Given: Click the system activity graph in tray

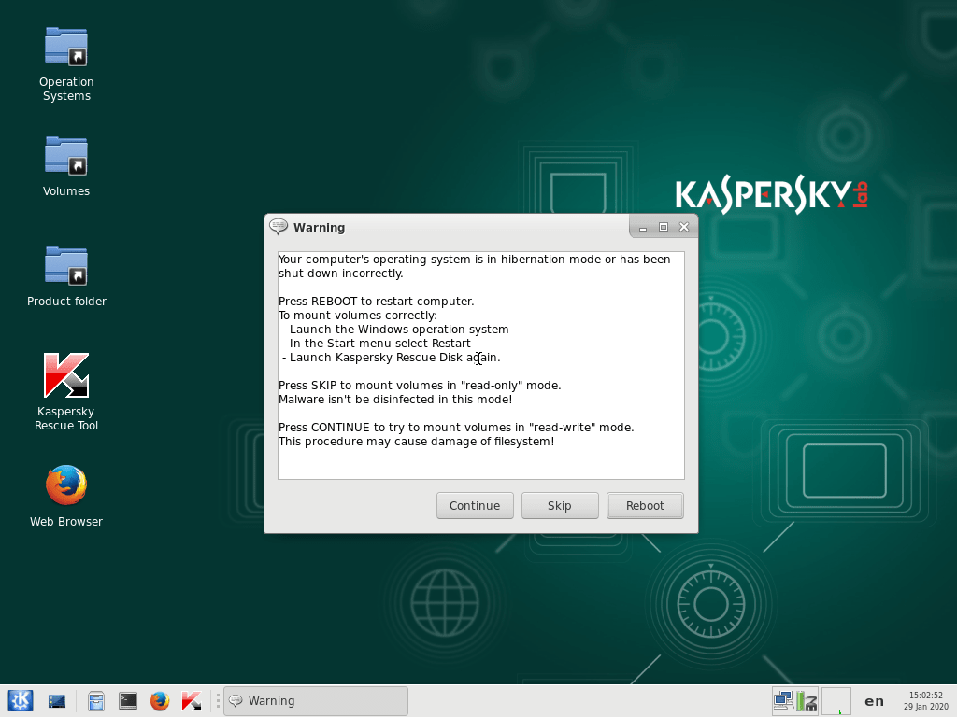Looking at the screenshot, I should click(836, 701).
